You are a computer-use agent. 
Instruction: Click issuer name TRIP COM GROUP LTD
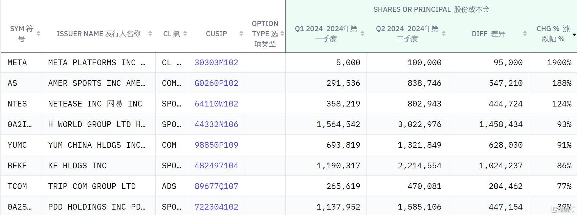coord(92,186)
